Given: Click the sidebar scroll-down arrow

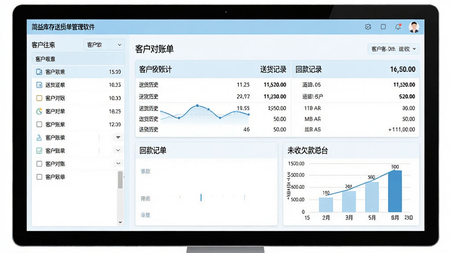Looking at the screenshot, I should click(x=120, y=222).
